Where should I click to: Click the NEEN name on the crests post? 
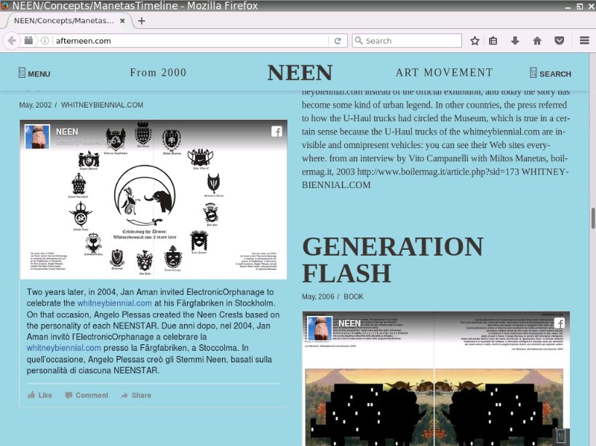pyautogui.click(x=67, y=131)
